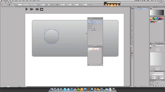Screen dimensions: 165x92
Task: Select the Lasso tool
Action: click(133, 13)
